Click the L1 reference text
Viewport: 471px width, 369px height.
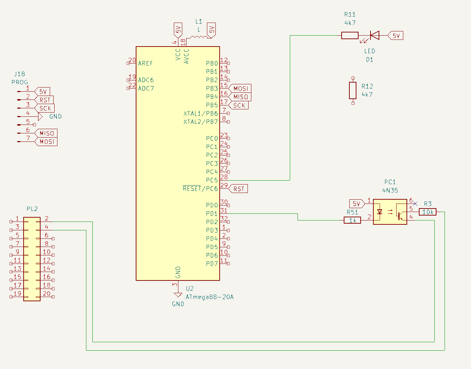(x=199, y=22)
